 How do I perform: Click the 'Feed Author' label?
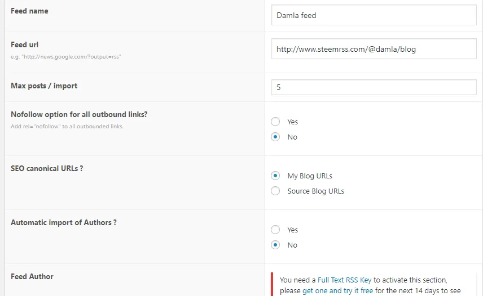point(32,277)
